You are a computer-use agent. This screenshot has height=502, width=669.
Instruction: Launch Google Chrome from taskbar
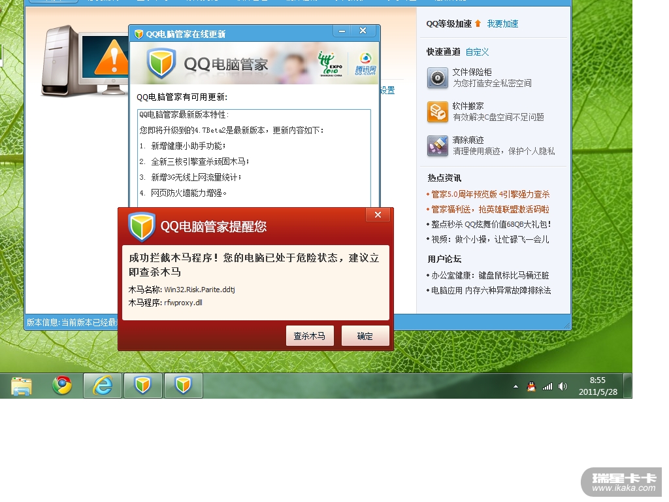[62, 386]
